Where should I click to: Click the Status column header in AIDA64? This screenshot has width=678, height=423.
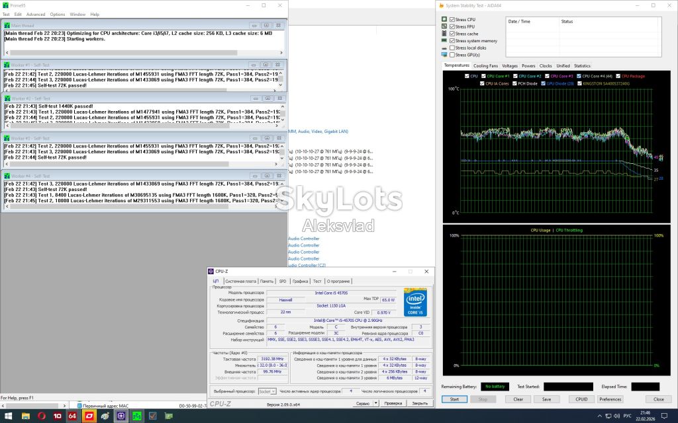610,21
